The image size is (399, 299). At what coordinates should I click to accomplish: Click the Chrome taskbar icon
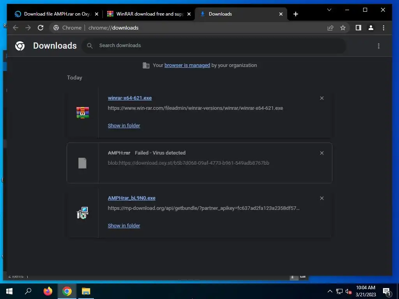click(x=67, y=291)
